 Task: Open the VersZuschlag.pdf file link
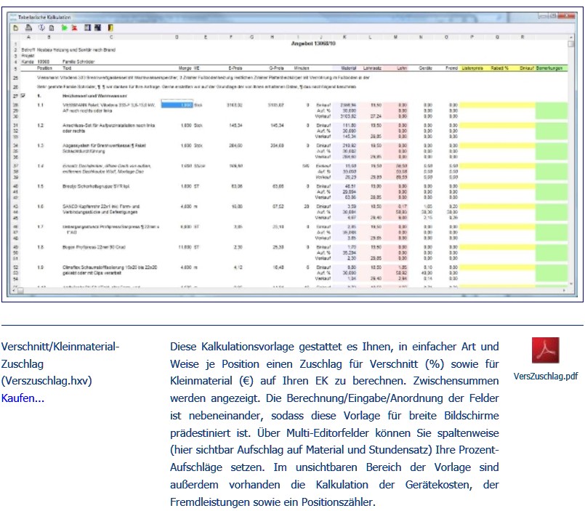[x=546, y=377]
